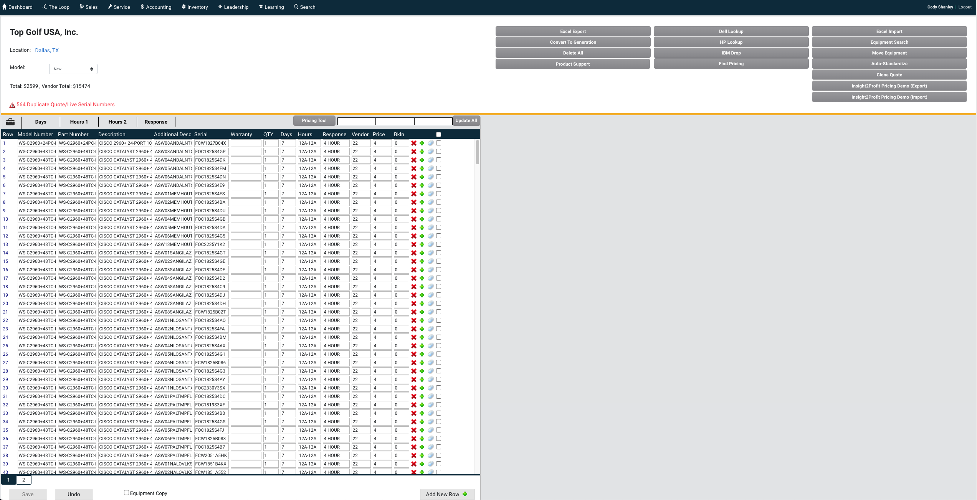Click green plus icon on row 5
The height and width of the screenshot is (500, 977).
coord(422,177)
